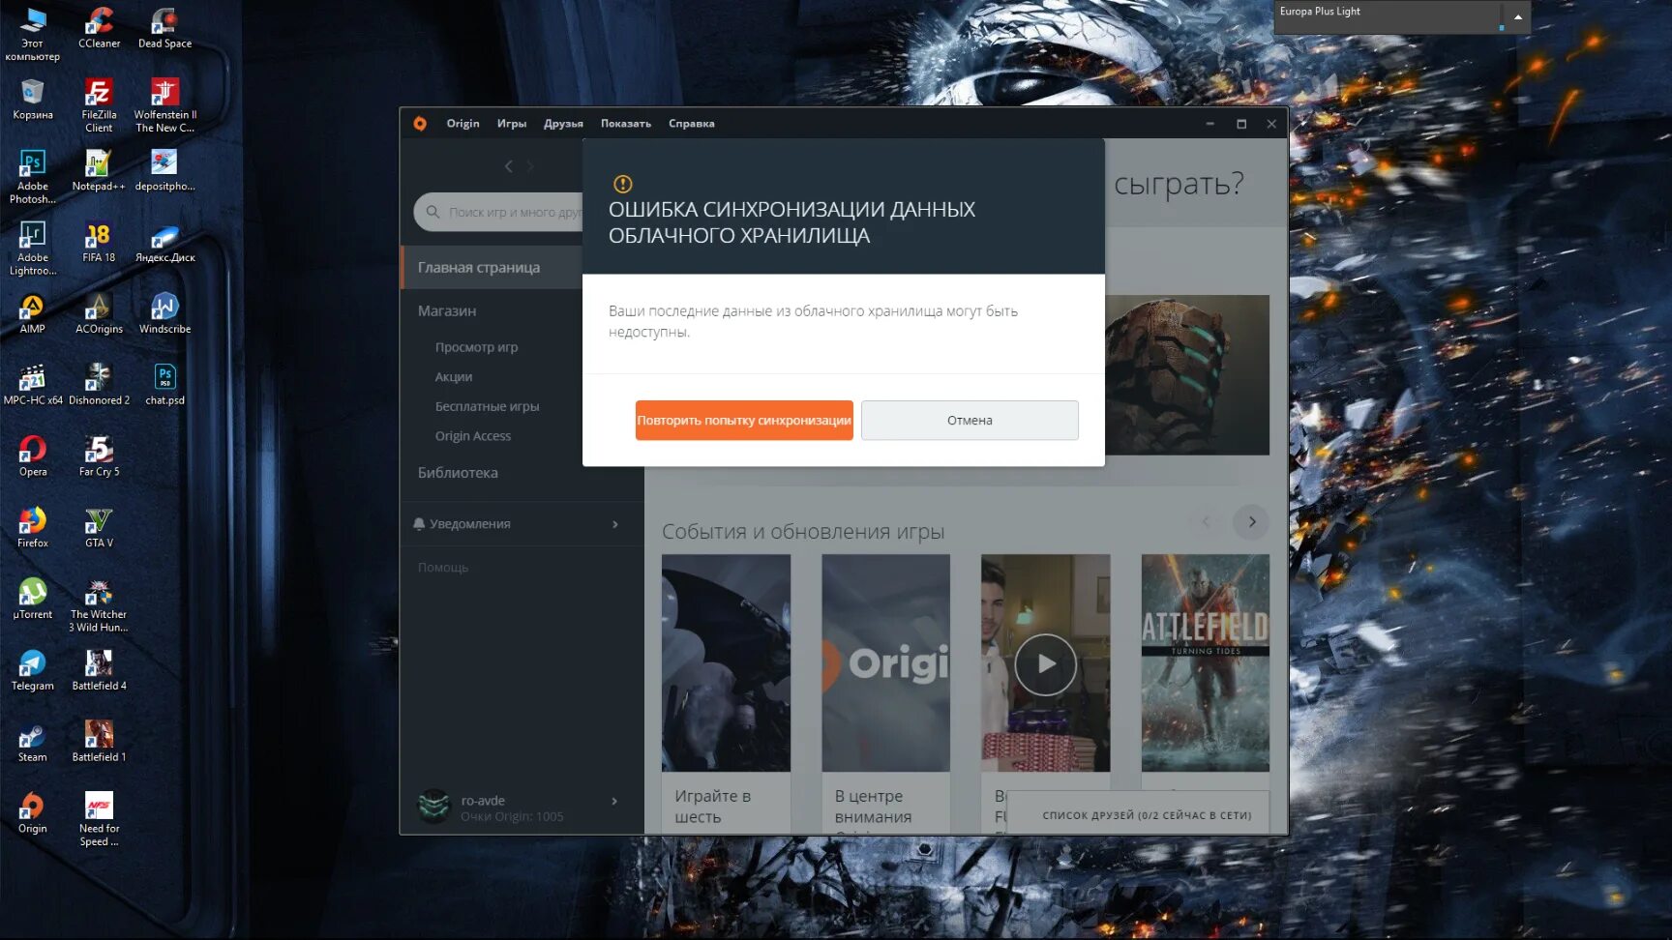The width and height of the screenshot is (1672, 940).
Task: Click Europa Plus Light widget title
Action: (x=1320, y=12)
